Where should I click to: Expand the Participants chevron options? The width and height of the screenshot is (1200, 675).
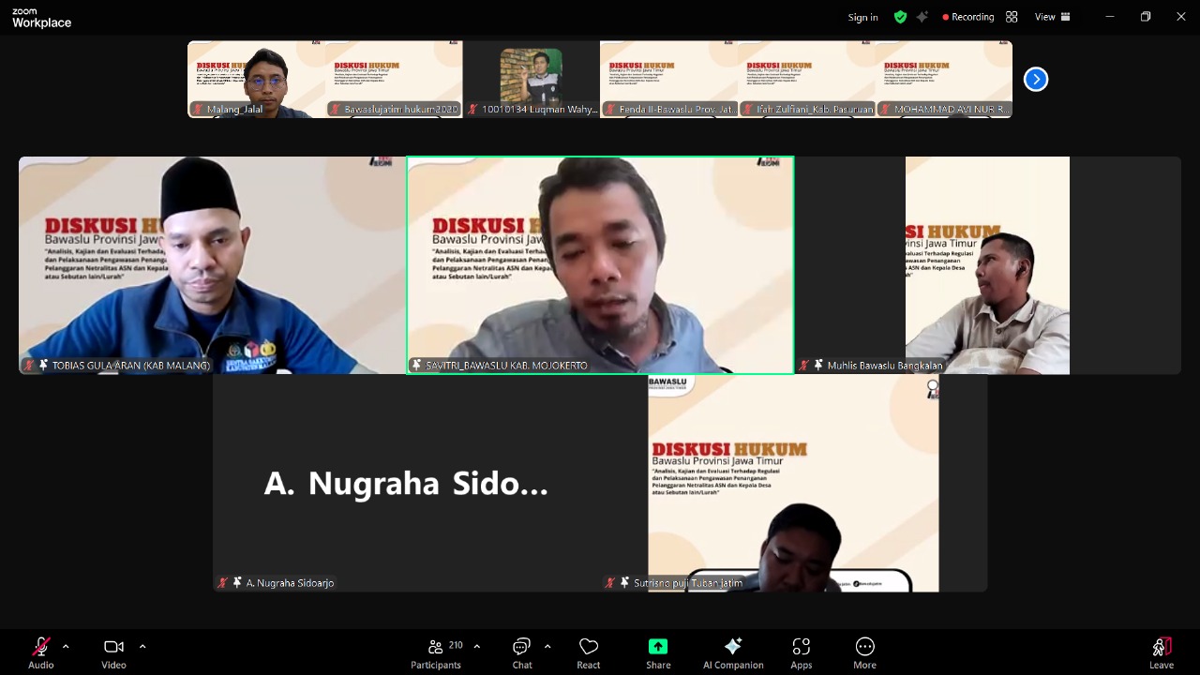click(x=476, y=646)
